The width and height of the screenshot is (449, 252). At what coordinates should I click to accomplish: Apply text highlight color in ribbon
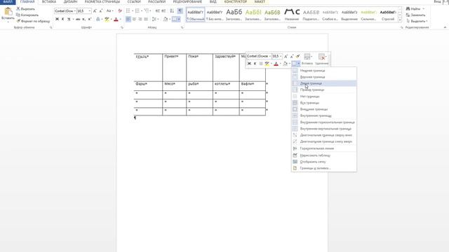(x=107, y=19)
